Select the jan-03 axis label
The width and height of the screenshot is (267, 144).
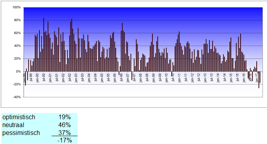(x=76, y=78)
